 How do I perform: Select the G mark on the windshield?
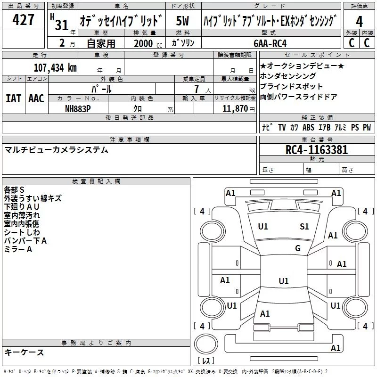pos(298,248)
